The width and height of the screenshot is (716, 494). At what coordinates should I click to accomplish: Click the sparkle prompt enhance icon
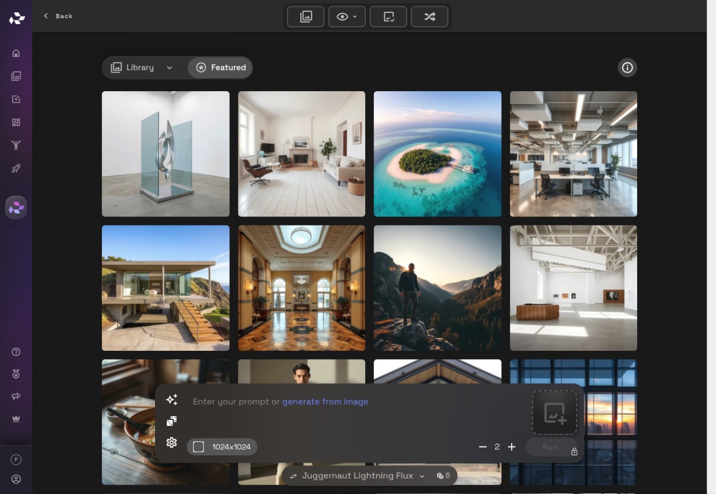[x=172, y=399]
